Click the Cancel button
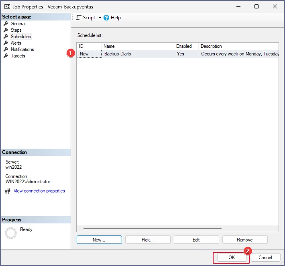The height and width of the screenshot is (266, 285). 265,258
